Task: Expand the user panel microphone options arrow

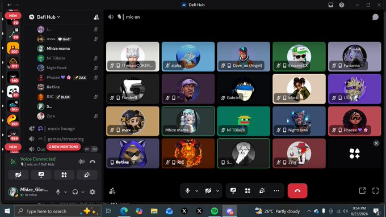Action: coord(65,192)
